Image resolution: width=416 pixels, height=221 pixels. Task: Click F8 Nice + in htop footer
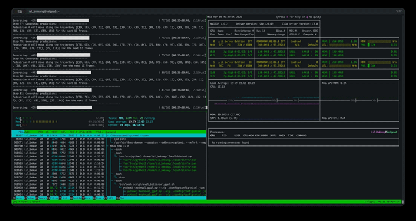(x=100, y=198)
